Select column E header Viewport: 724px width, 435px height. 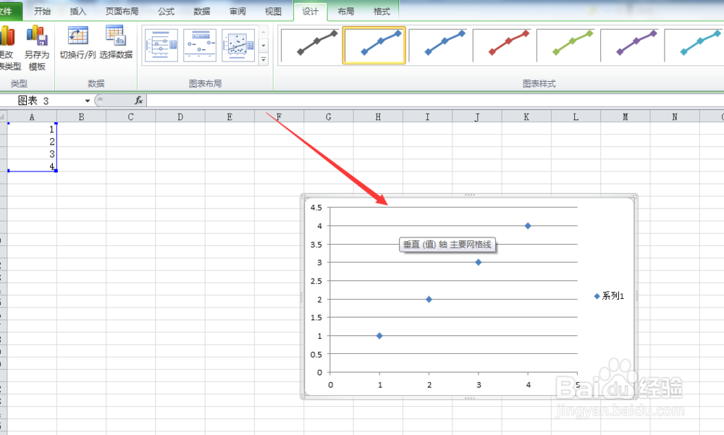tap(230, 117)
